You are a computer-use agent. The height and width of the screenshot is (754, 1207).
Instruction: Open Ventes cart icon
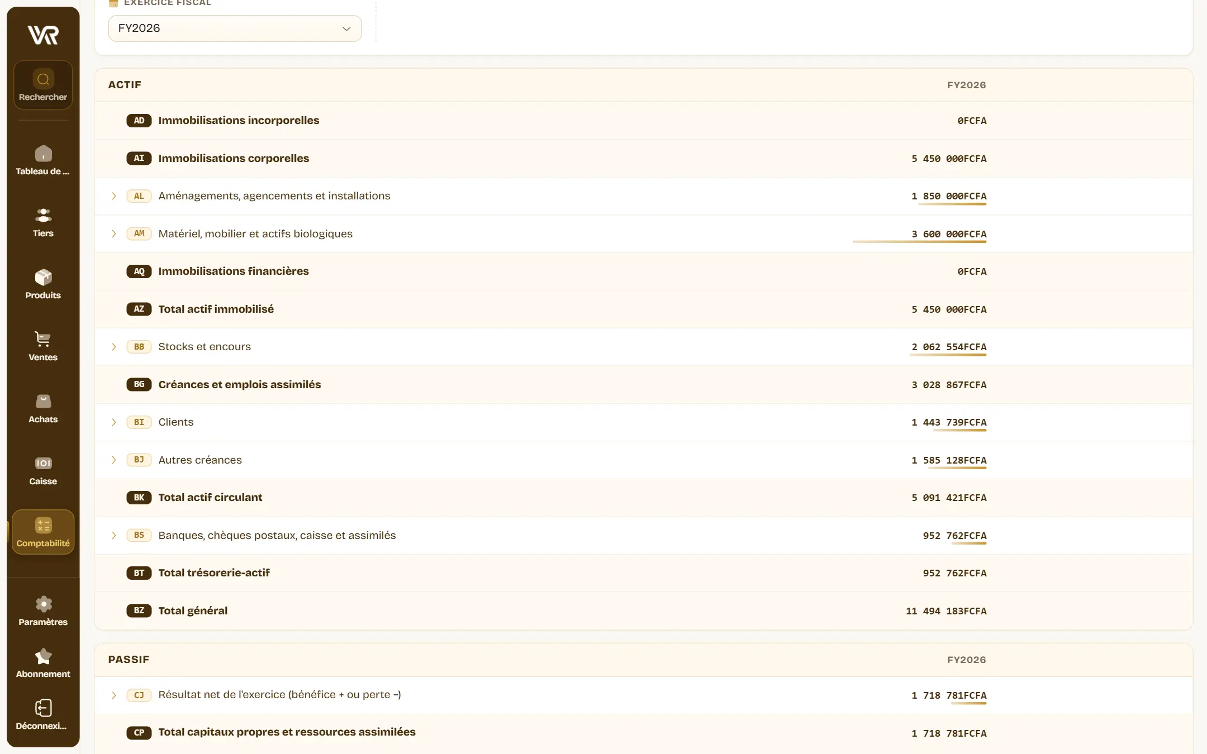tap(43, 339)
